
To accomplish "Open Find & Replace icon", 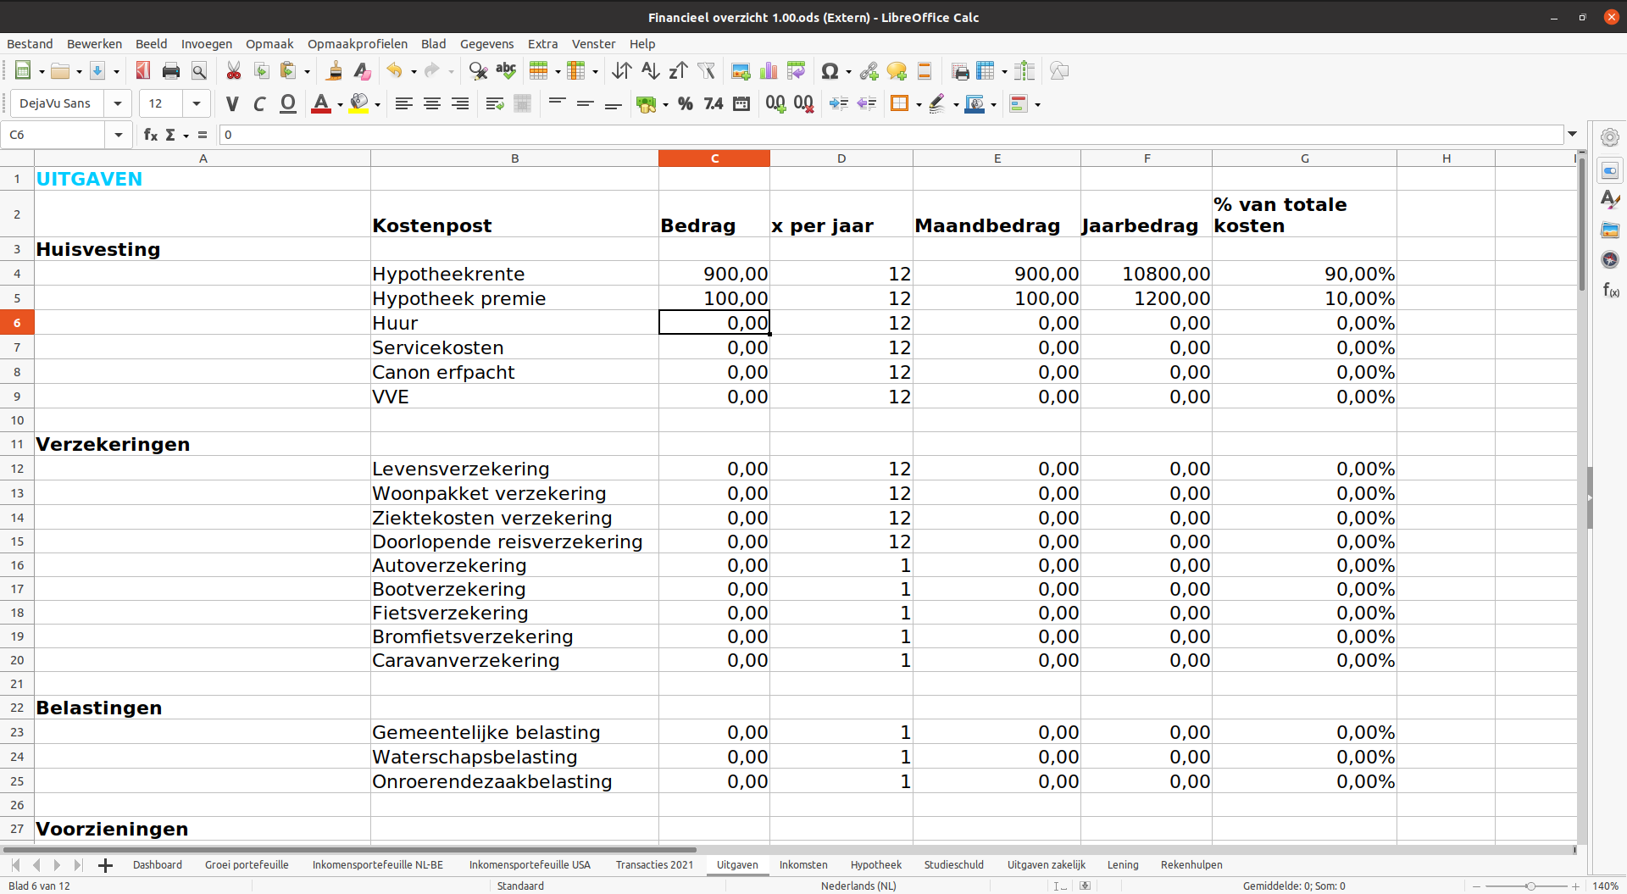I will click(478, 71).
